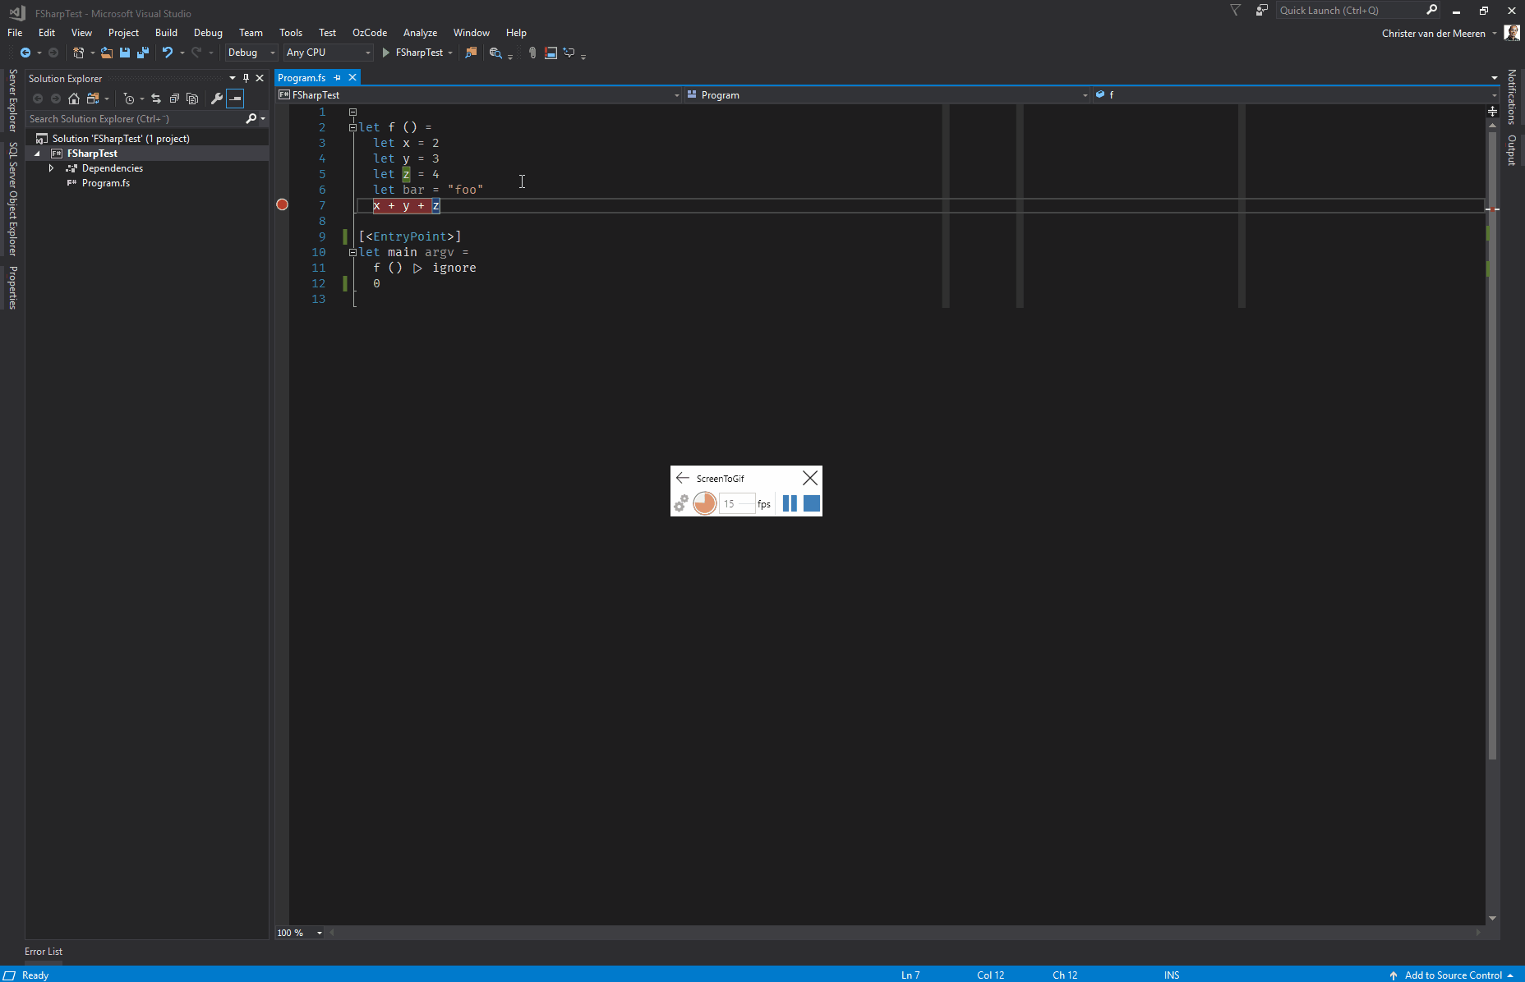
Task: Unpin the Solution Explorer panel
Action: coord(246,78)
